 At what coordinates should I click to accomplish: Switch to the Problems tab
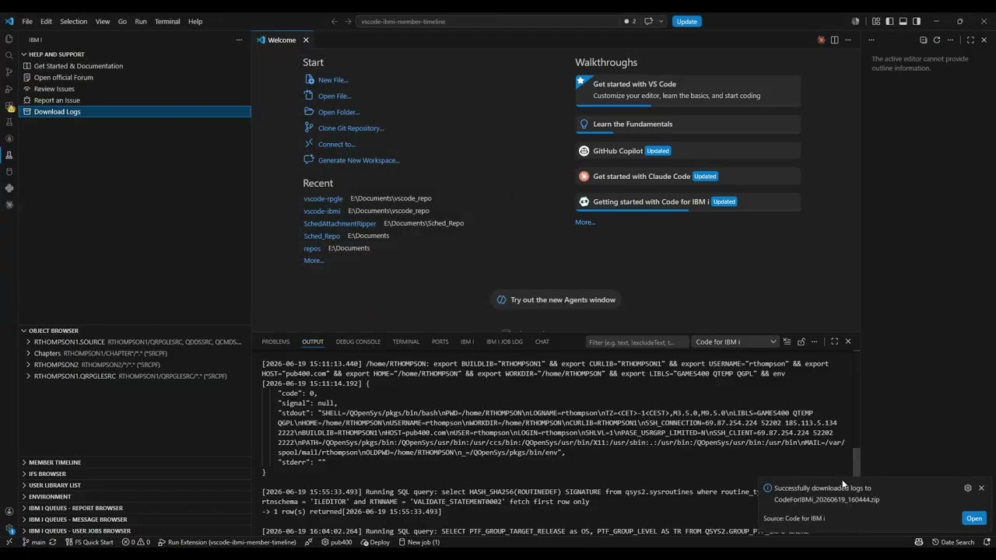point(275,341)
